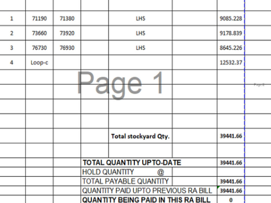The height and width of the screenshot is (203, 271).
Task: Select cell containing 76730
Action: [39, 48]
